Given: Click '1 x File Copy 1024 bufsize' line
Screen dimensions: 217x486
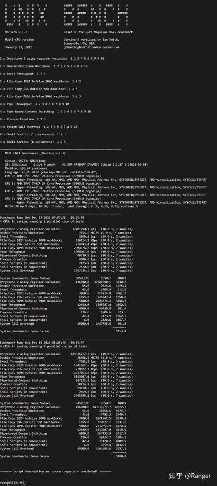Looking at the screenshot, I should click(x=40, y=81).
